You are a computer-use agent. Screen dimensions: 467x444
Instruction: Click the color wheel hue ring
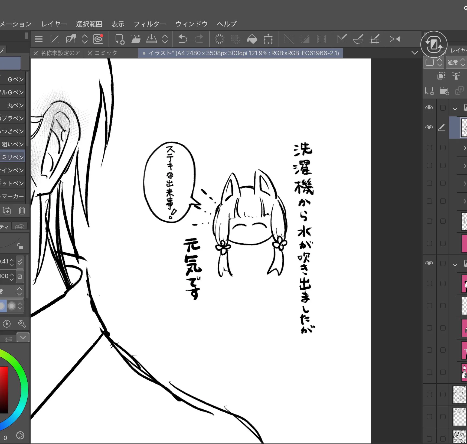[24, 390]
